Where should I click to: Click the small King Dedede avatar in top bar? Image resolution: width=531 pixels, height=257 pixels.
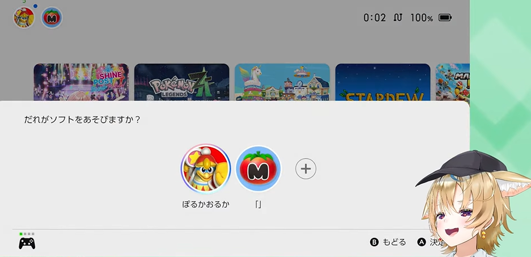pyautogui.click(x=24, y=18)
